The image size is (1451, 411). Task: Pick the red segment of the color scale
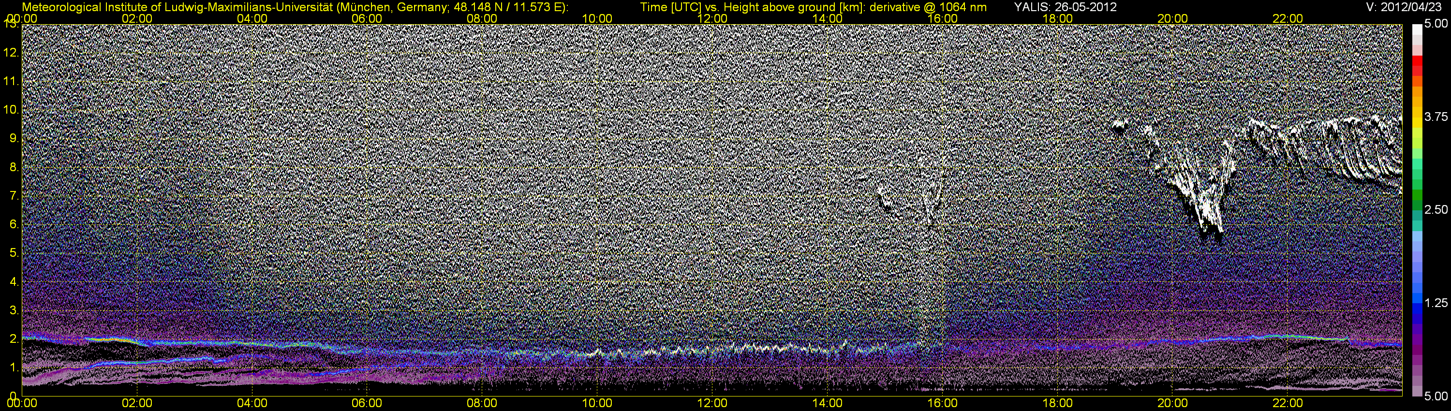tap(1417, 60)
